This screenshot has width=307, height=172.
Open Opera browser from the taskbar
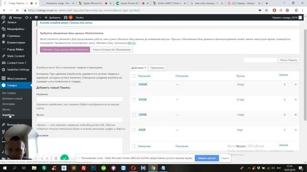click(133, 168)
